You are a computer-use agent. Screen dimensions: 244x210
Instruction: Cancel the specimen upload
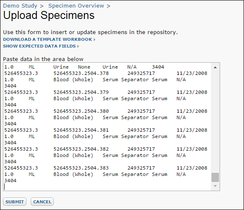point(42,202)
